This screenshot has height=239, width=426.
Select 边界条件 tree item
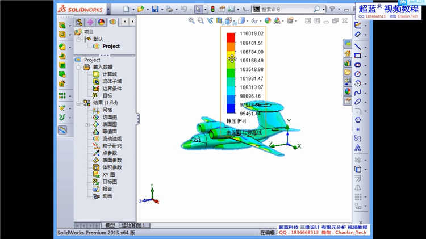coord(112,88)
